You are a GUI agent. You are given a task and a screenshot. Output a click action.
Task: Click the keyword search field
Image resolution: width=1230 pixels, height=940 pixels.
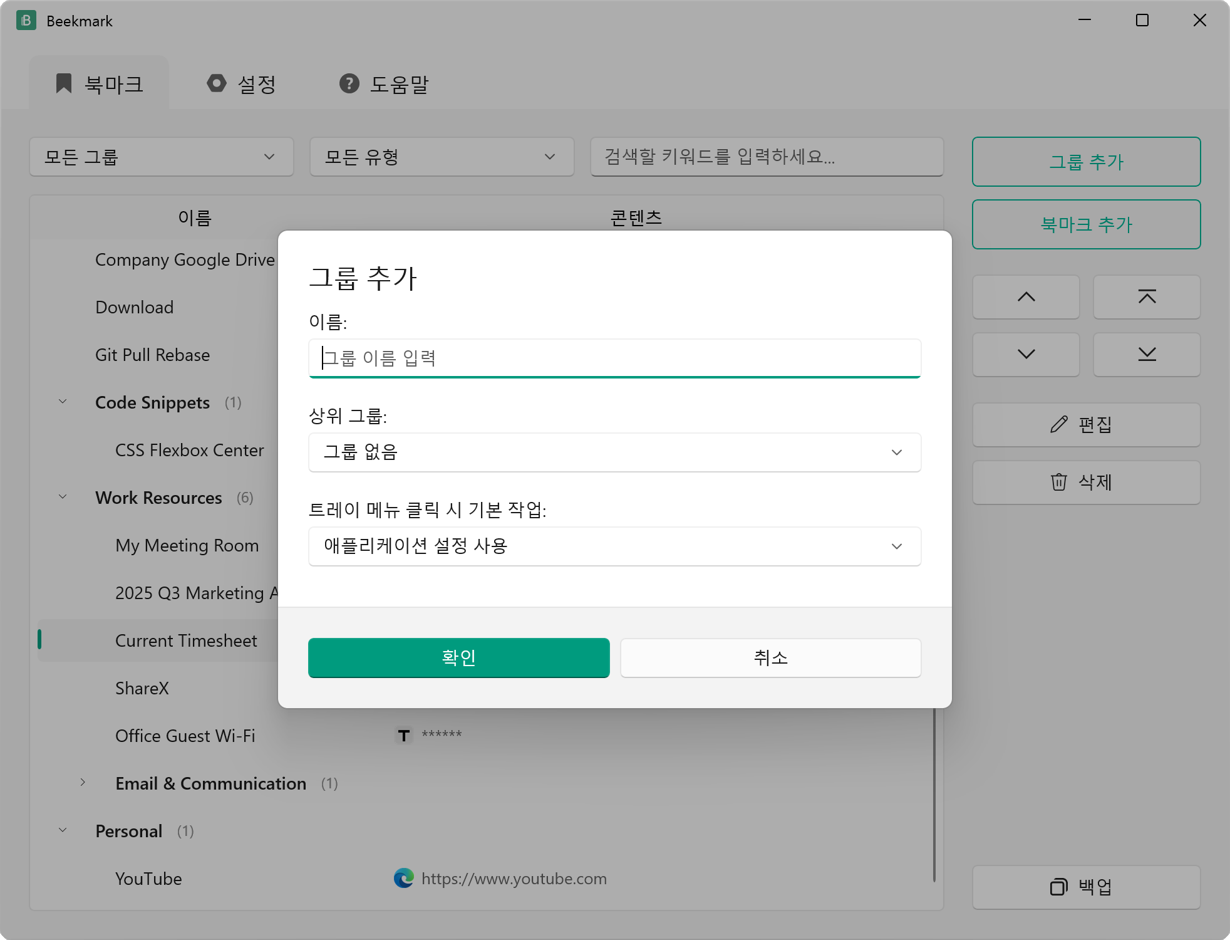tap(767, 157)
